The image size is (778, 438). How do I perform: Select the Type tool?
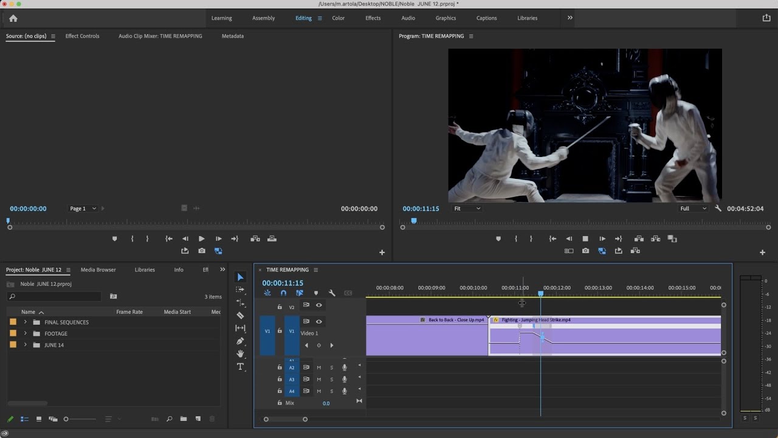click(240, 366)
